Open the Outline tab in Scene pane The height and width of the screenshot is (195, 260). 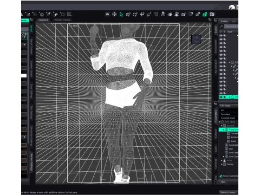pyautogui.click(x=224, y=21)
